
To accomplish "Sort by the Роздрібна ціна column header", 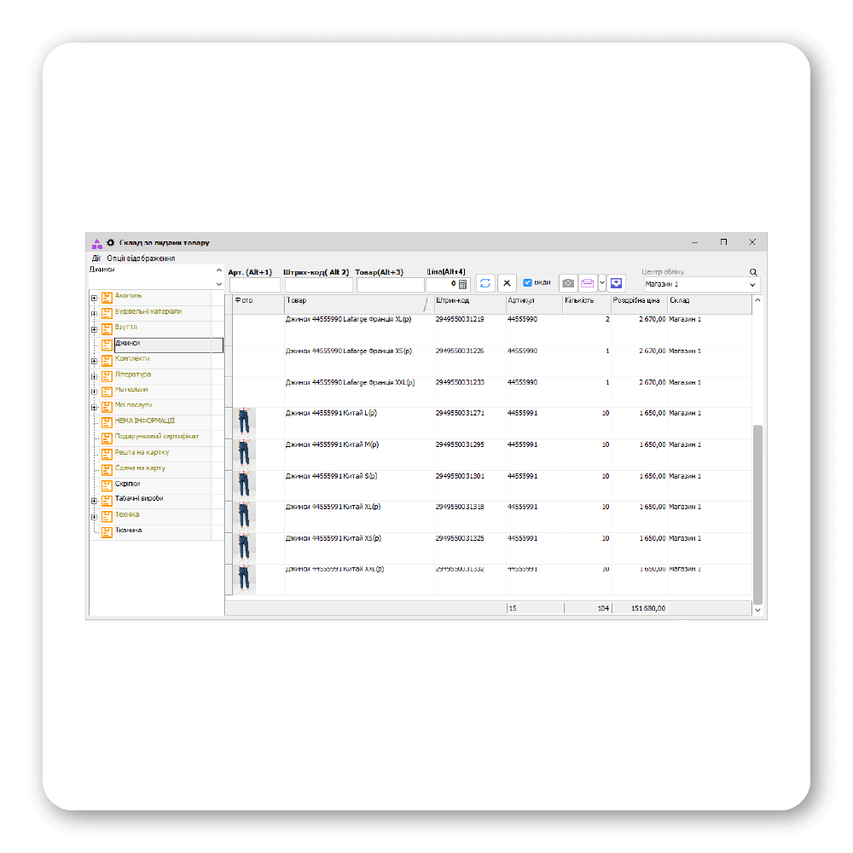I will [x=636, y=301].
